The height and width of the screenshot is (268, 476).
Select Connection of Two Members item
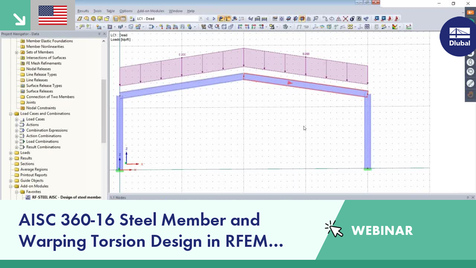[50, 97]
